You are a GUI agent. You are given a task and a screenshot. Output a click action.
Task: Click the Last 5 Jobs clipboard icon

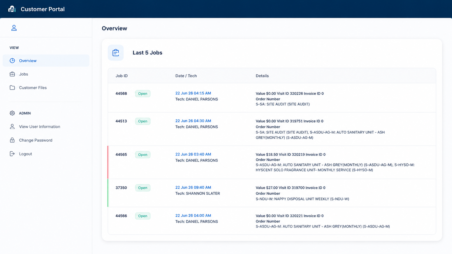pos(116,53)
